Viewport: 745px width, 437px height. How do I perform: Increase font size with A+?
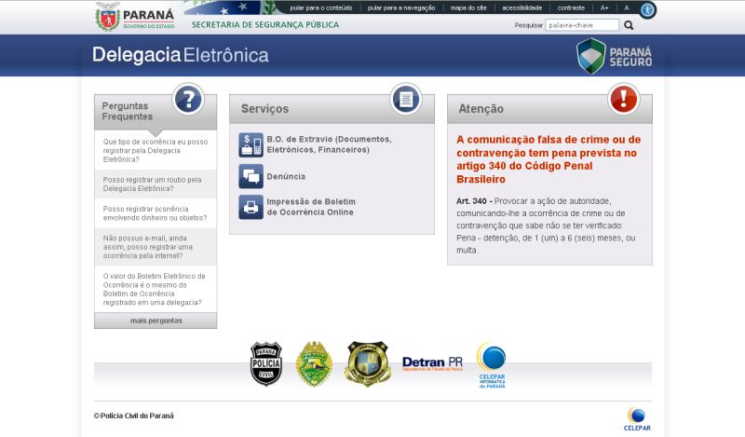(x=604, y=7)
